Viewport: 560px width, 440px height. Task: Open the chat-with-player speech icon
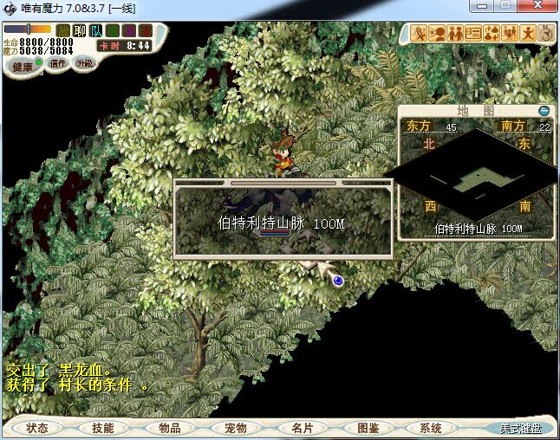(x=438, y=35)
